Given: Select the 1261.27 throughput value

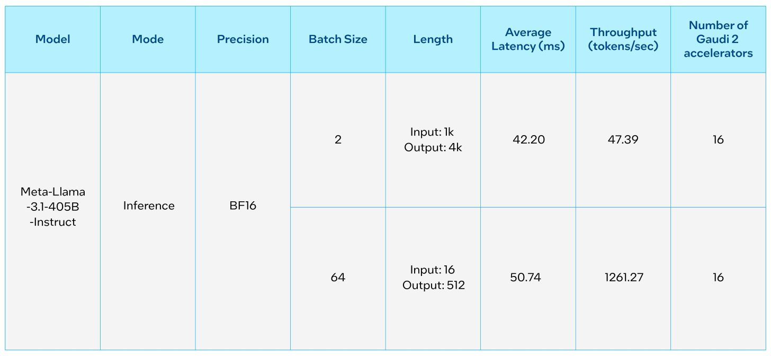Looking at the screenshot, I should click(623, 278).
